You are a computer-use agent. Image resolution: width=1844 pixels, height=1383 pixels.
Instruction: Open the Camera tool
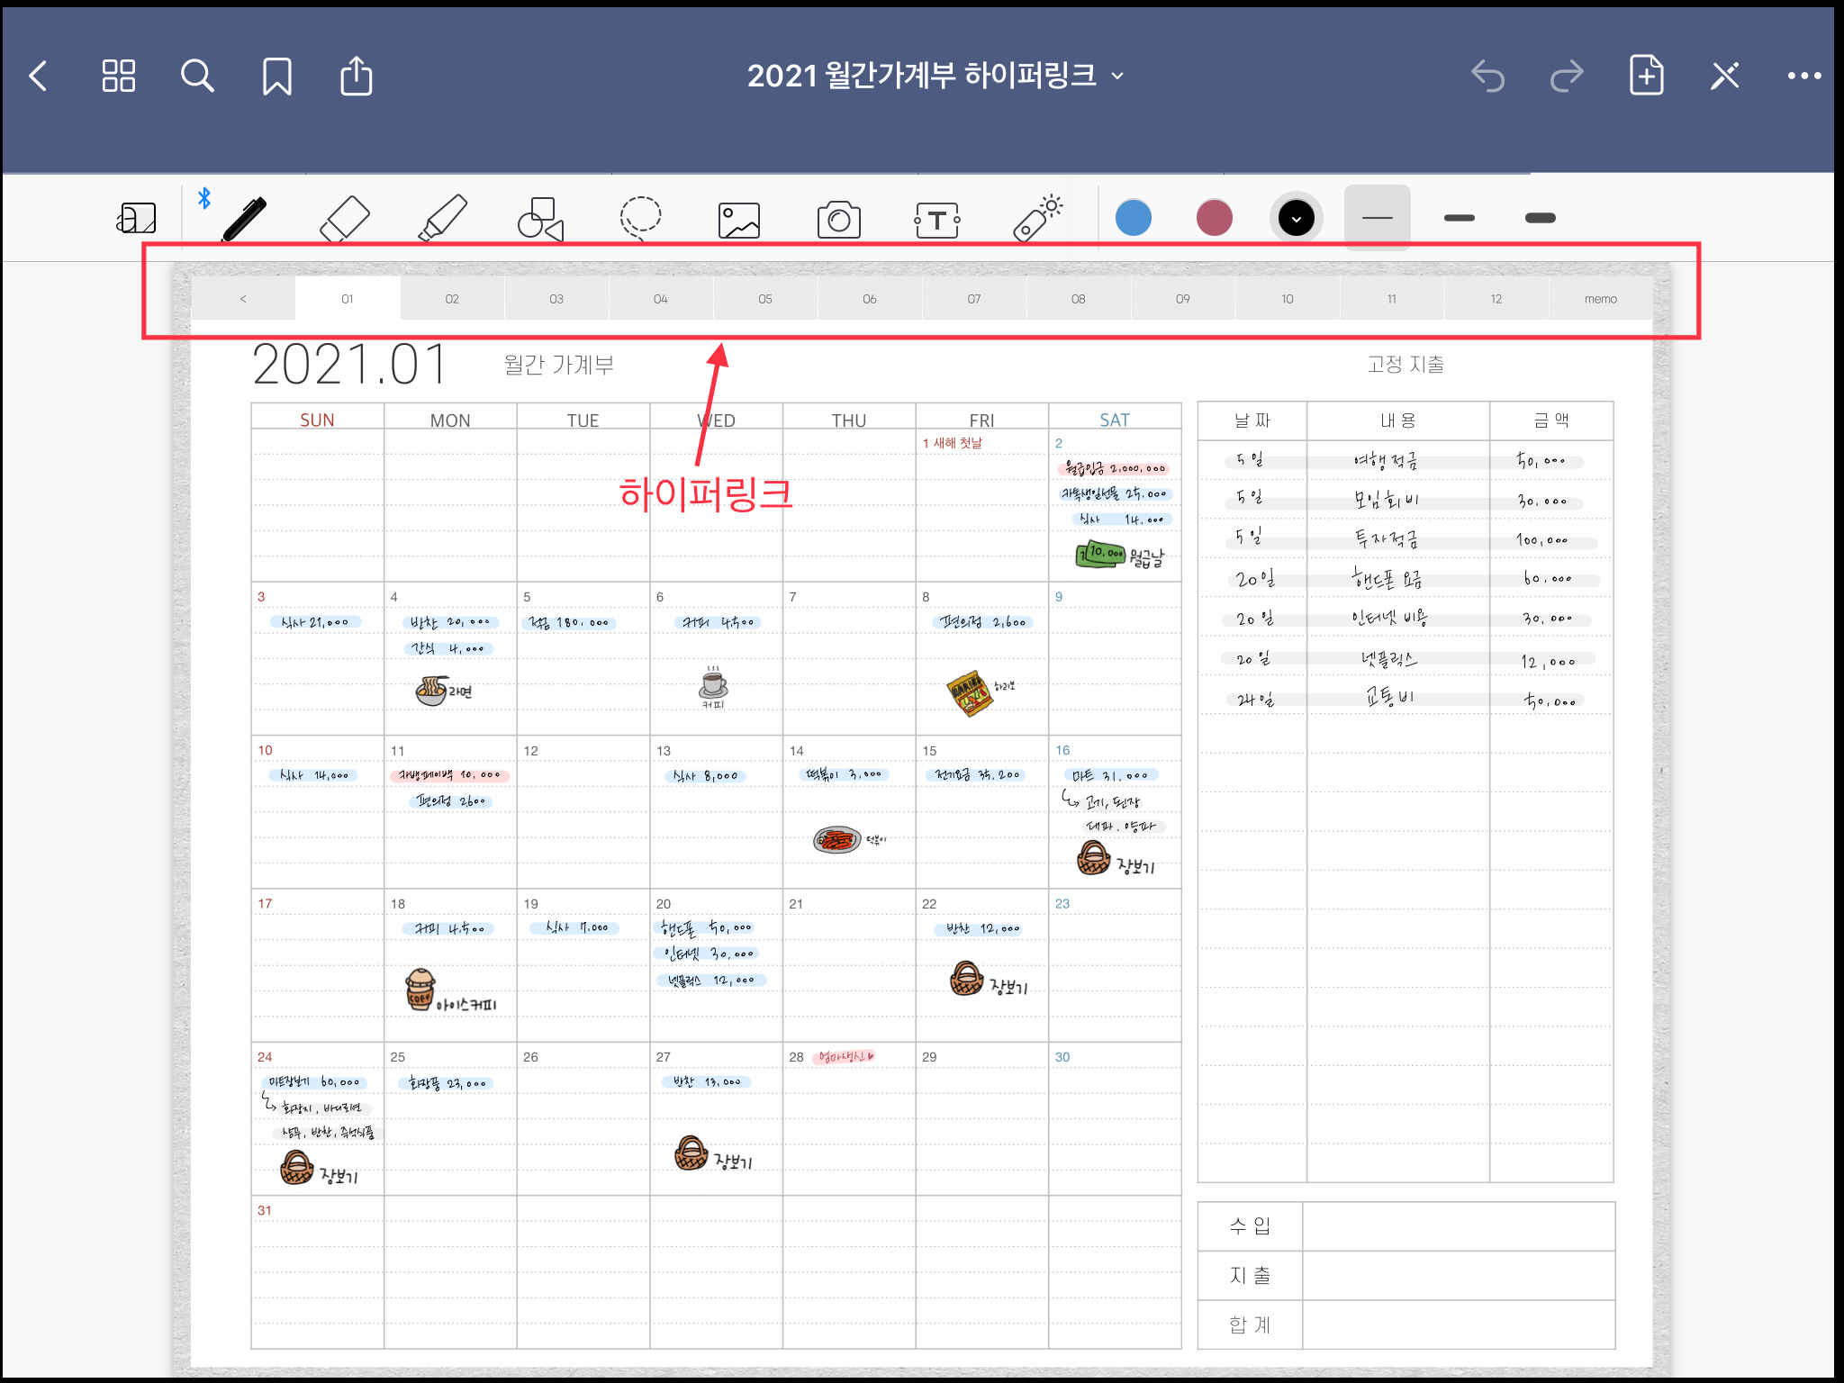coord(838,220)
